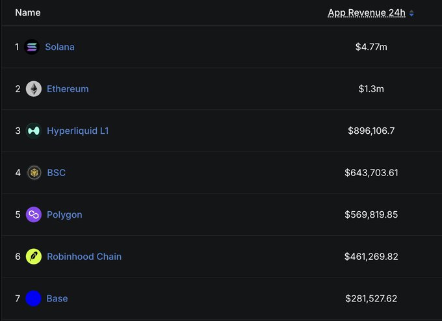Select the $1.3m revenue value
The height and width of the screenshot is (321, 442).
point(371,89)
